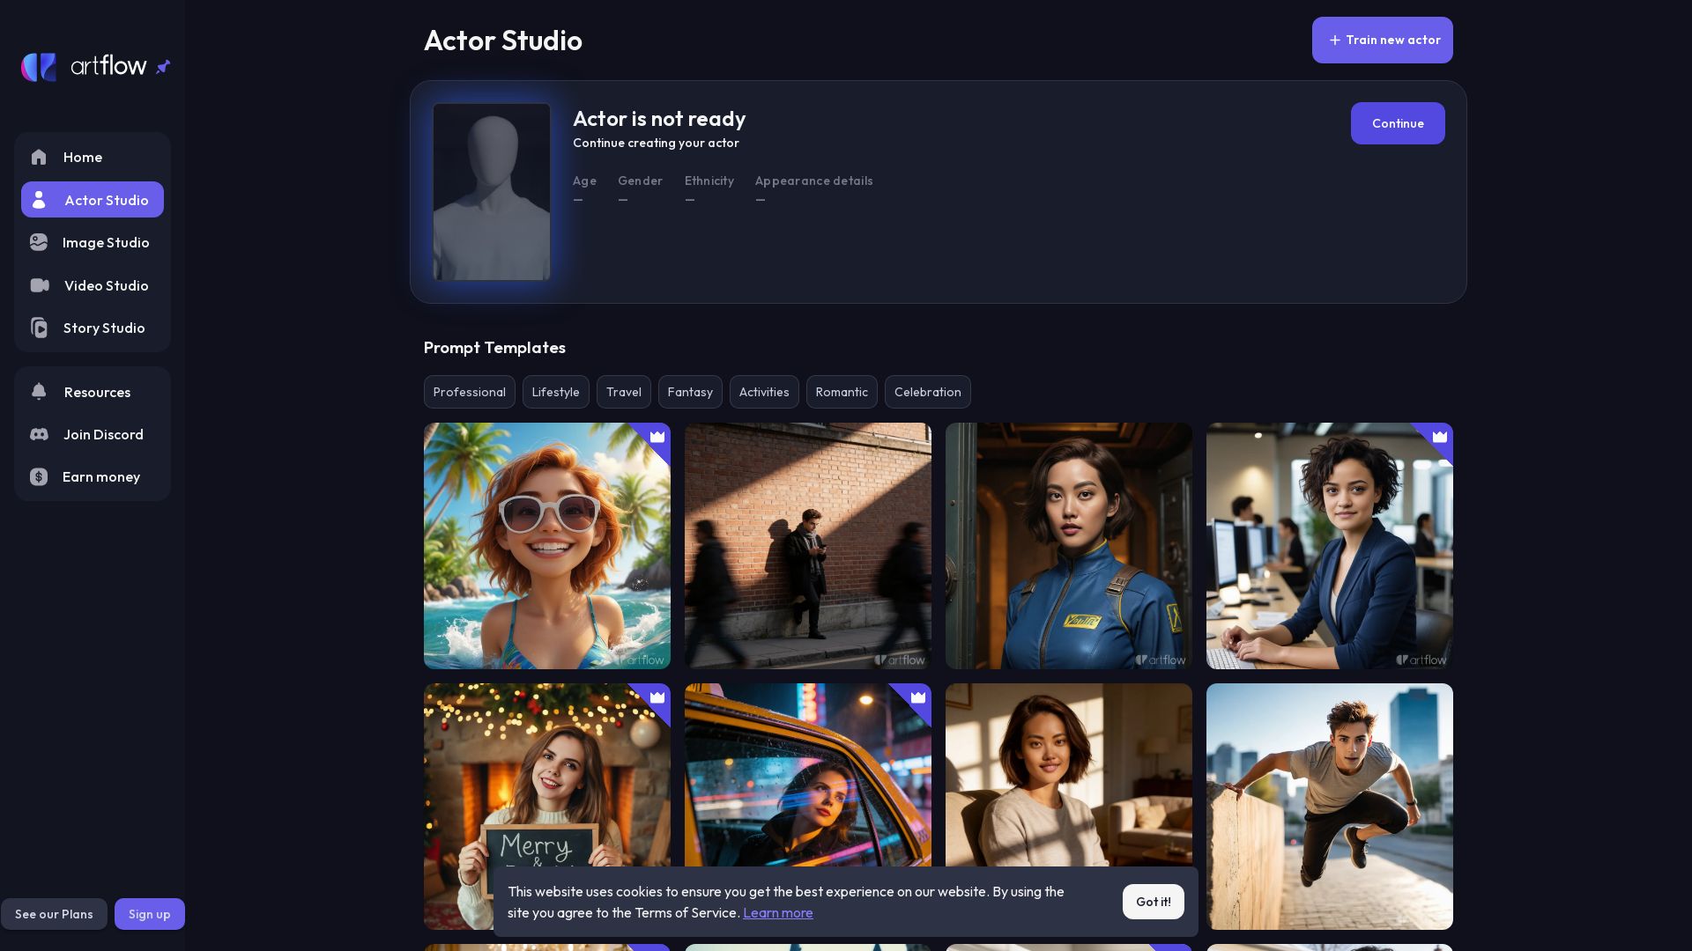Click crown badge on beach cartoon template
The height and width of the screenshot is (951, 1692).
657,437
